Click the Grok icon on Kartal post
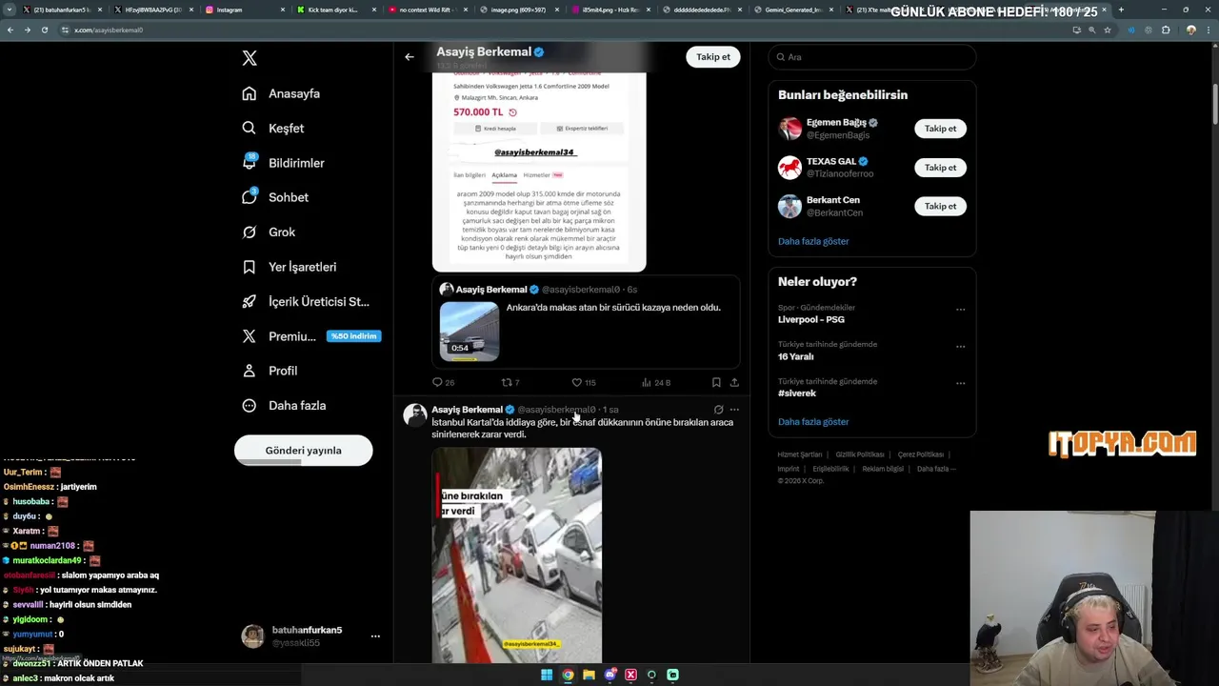The width and height of the screenshot is (1219, 686). tap(718, 410)
